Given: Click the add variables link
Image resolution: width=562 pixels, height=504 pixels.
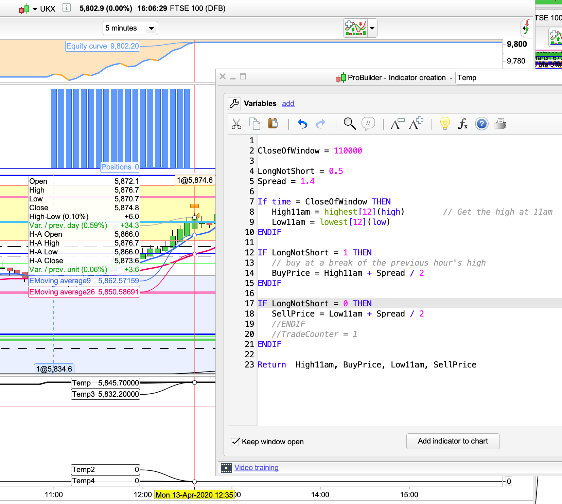Looking at the screenshot, I should (x=288, y=104).
